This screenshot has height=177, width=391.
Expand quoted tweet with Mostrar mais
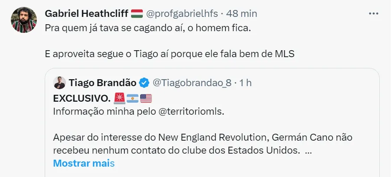(84, 164)
